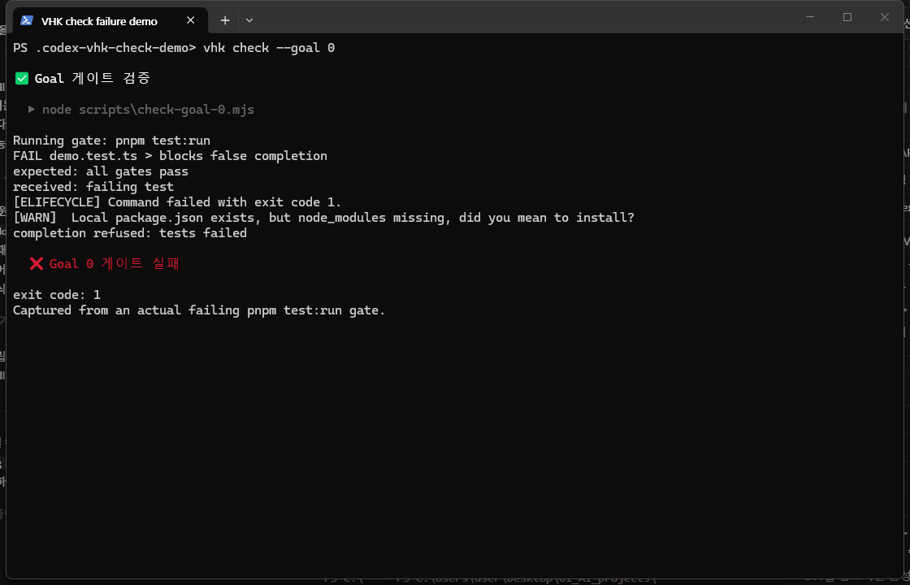Select the VHK check failure demo tab
The image size is (910, 585).
tap(110, 21)
